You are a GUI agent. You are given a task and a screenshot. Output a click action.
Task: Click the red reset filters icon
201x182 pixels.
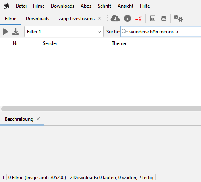[x=138, y=18]
